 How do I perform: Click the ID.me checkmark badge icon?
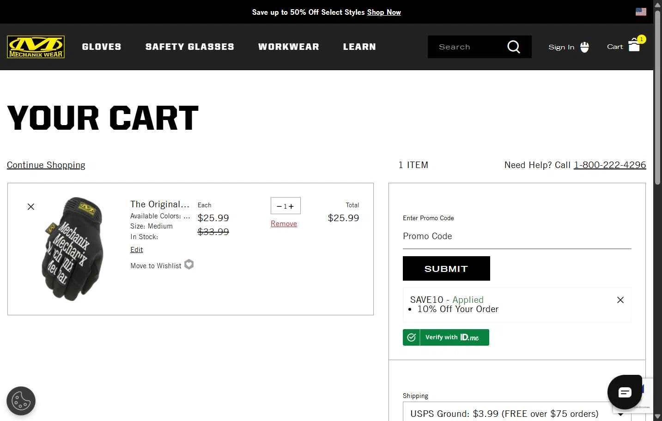tap(411, 337)
